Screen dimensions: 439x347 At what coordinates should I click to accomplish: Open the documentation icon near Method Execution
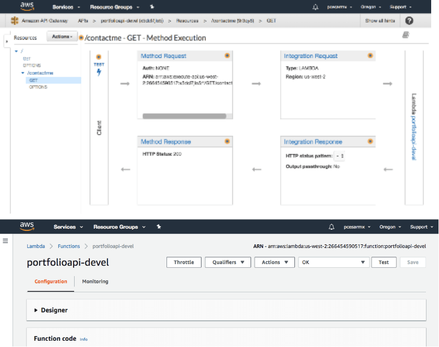pos(406,34)
